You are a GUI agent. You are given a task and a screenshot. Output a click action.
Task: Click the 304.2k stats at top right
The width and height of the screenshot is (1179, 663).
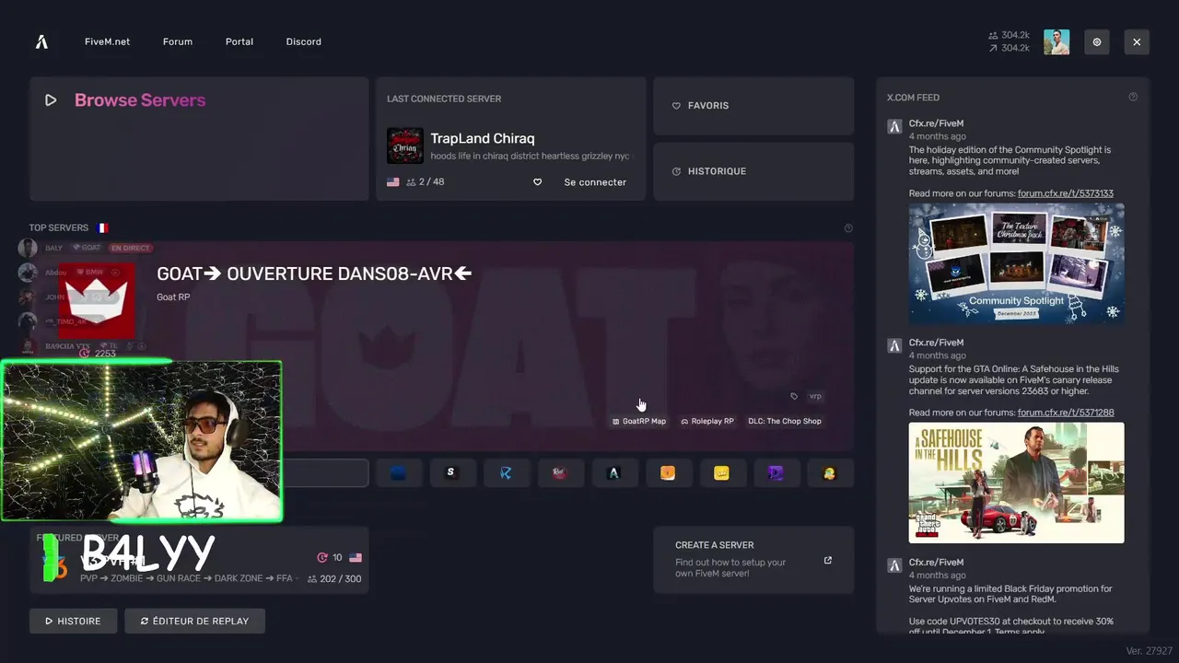tap(1009, 41)
